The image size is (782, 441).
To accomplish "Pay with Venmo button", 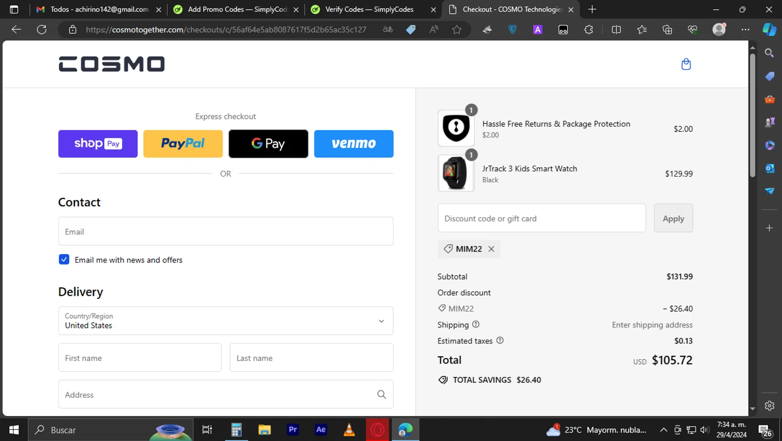I will 354,144.
